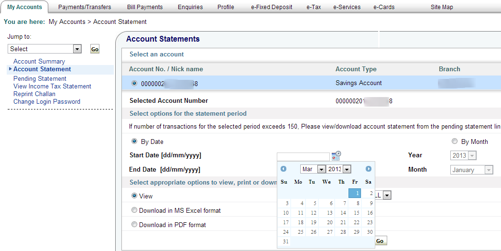Choose Download in MS Excel format

tap(134, 210)
